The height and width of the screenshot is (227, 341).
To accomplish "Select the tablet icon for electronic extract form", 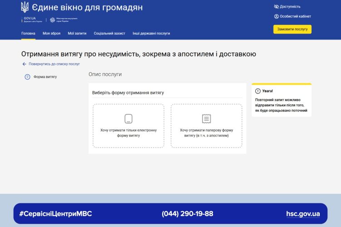I will 128,119.
